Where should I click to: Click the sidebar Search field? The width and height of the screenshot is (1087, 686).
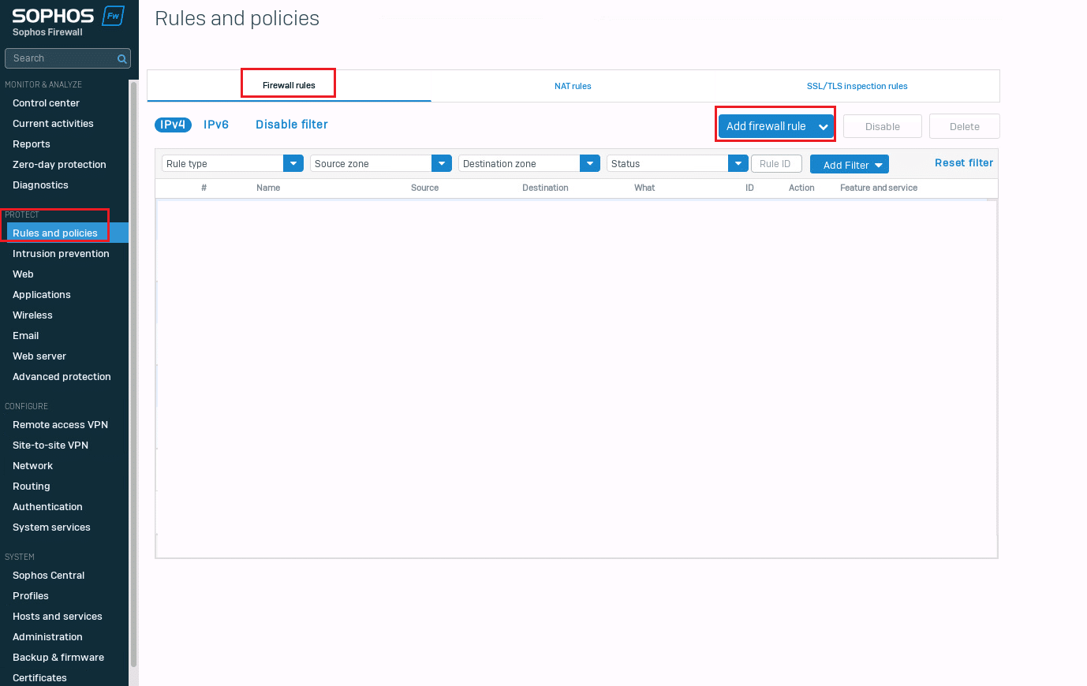(x=62, y=58)
